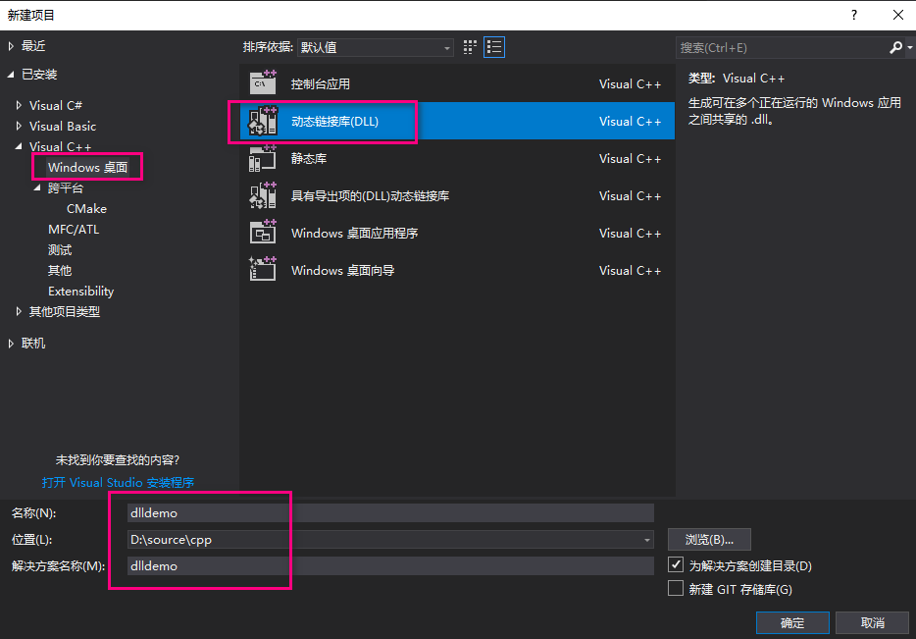Open the location path dropdown arrow
The width and height of the screenshot is (916, 639).
pyautogui.click(x=646, y=540)
